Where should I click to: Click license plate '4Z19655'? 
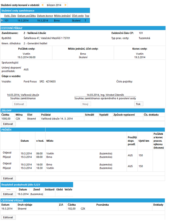click(x=51, y=81)
